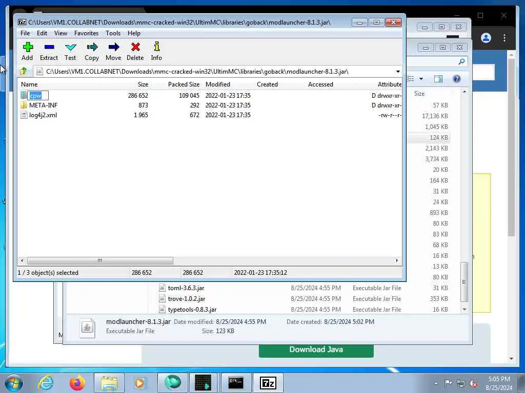The height and width of the screenshot is (393, 525).
Task: Sort by Modified column header
Action: coord(228,84)
